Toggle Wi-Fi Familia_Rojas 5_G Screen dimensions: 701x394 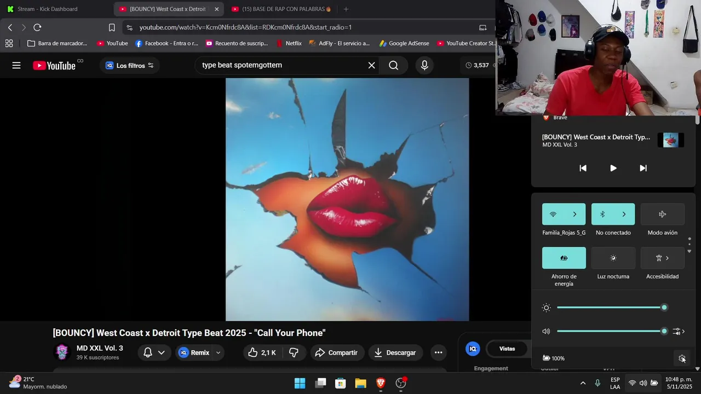coord(553,214)
